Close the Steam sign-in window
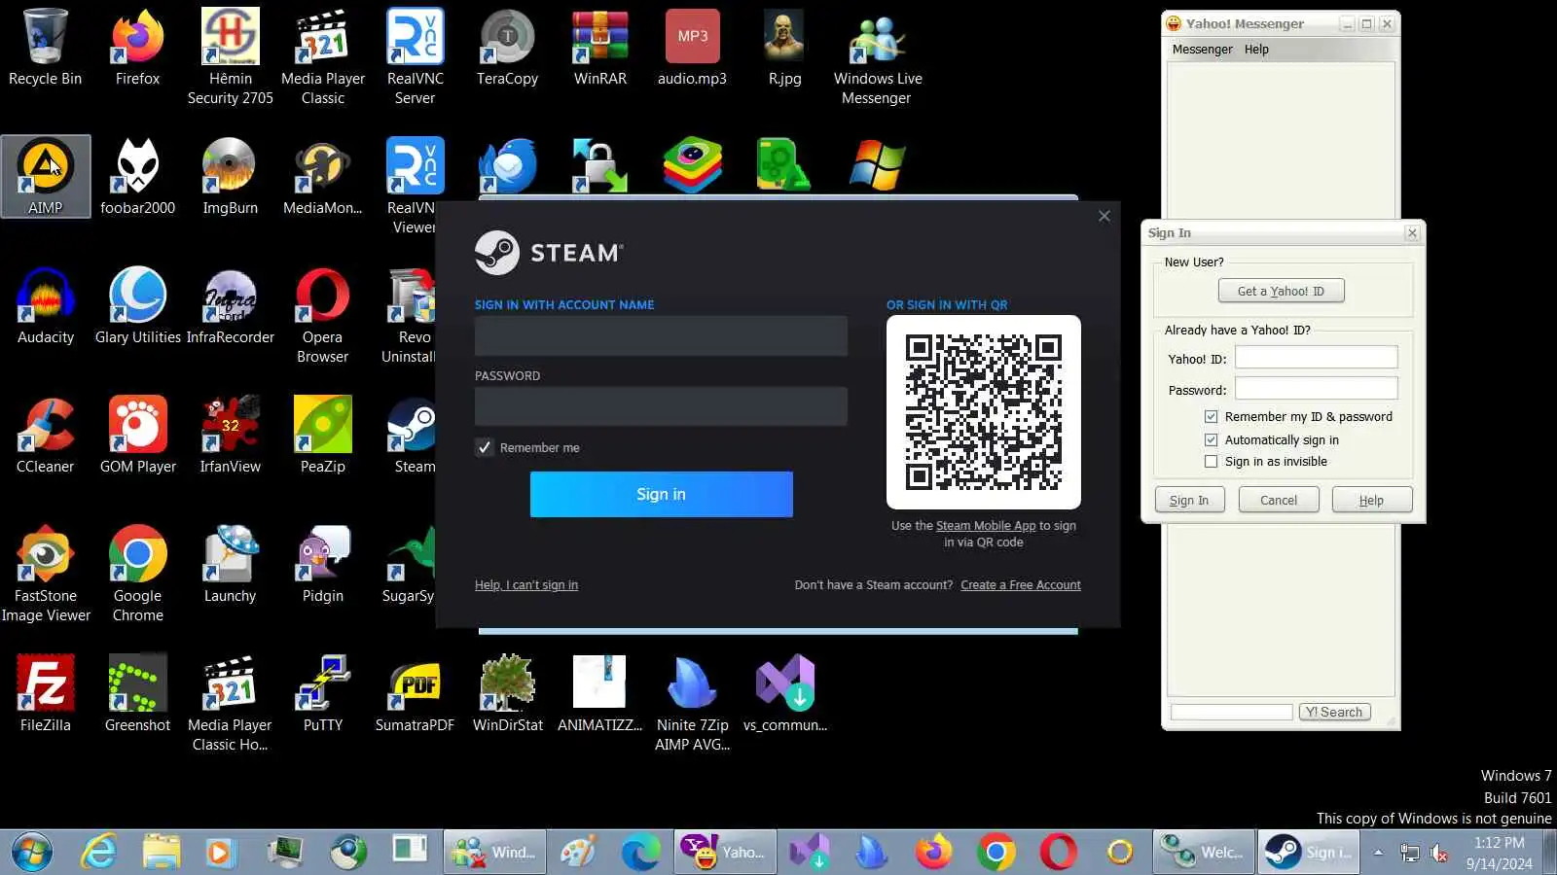 (1104, 216)
